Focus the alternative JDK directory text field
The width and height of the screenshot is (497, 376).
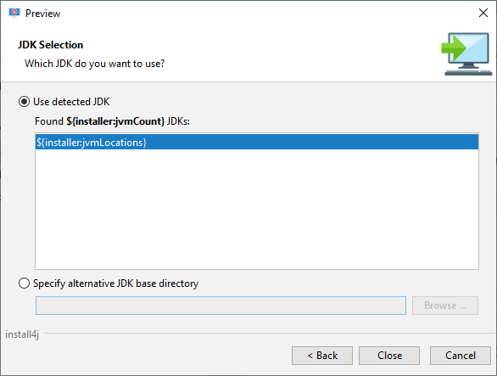pos(221,306)
